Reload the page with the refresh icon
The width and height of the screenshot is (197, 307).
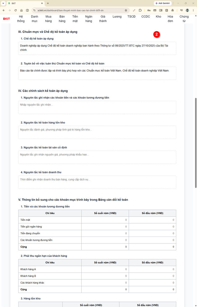[16, 10]
